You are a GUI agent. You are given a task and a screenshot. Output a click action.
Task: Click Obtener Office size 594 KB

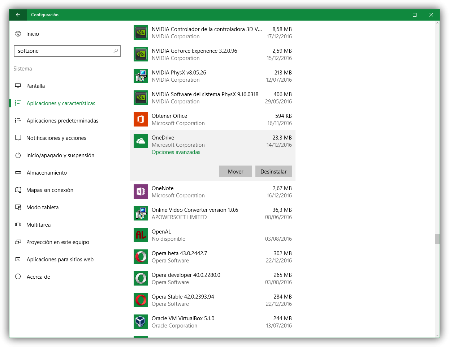click(284, 116)
